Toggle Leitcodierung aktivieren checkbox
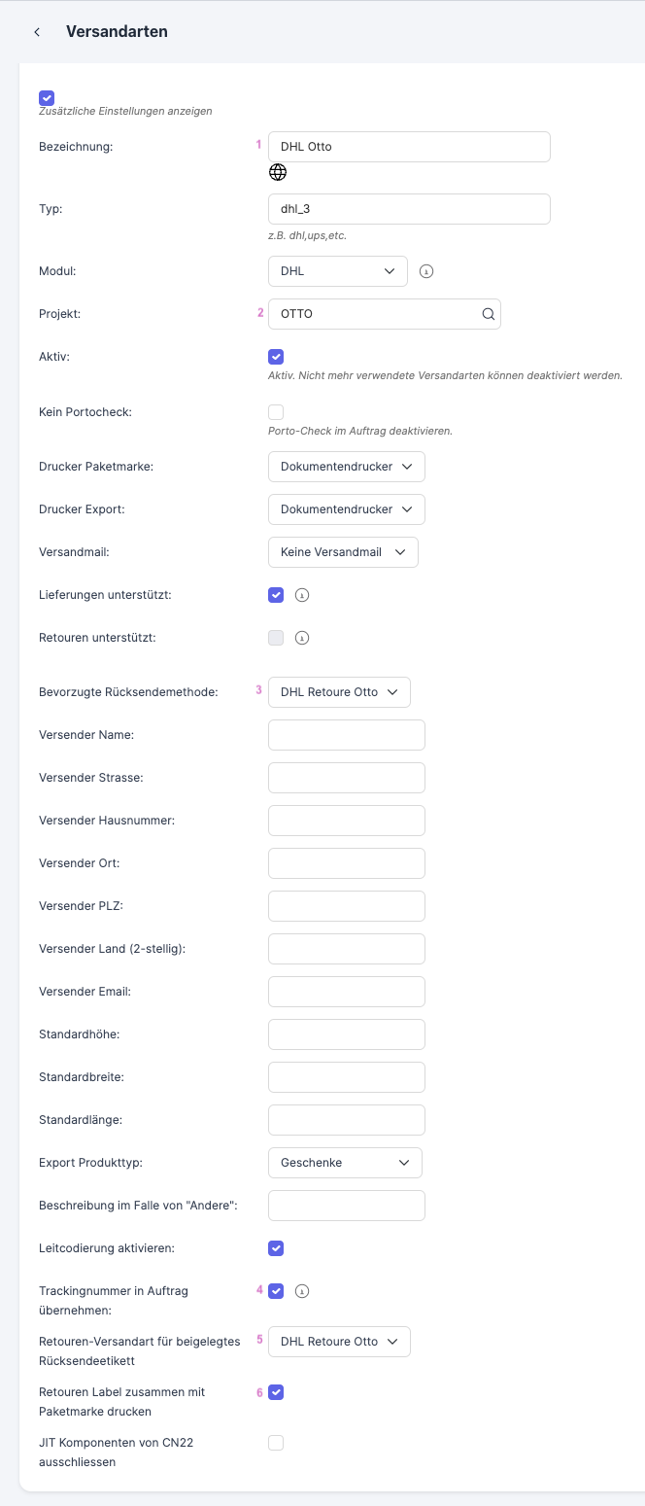Screen dimensions: 645x1506 (276, 1248)
